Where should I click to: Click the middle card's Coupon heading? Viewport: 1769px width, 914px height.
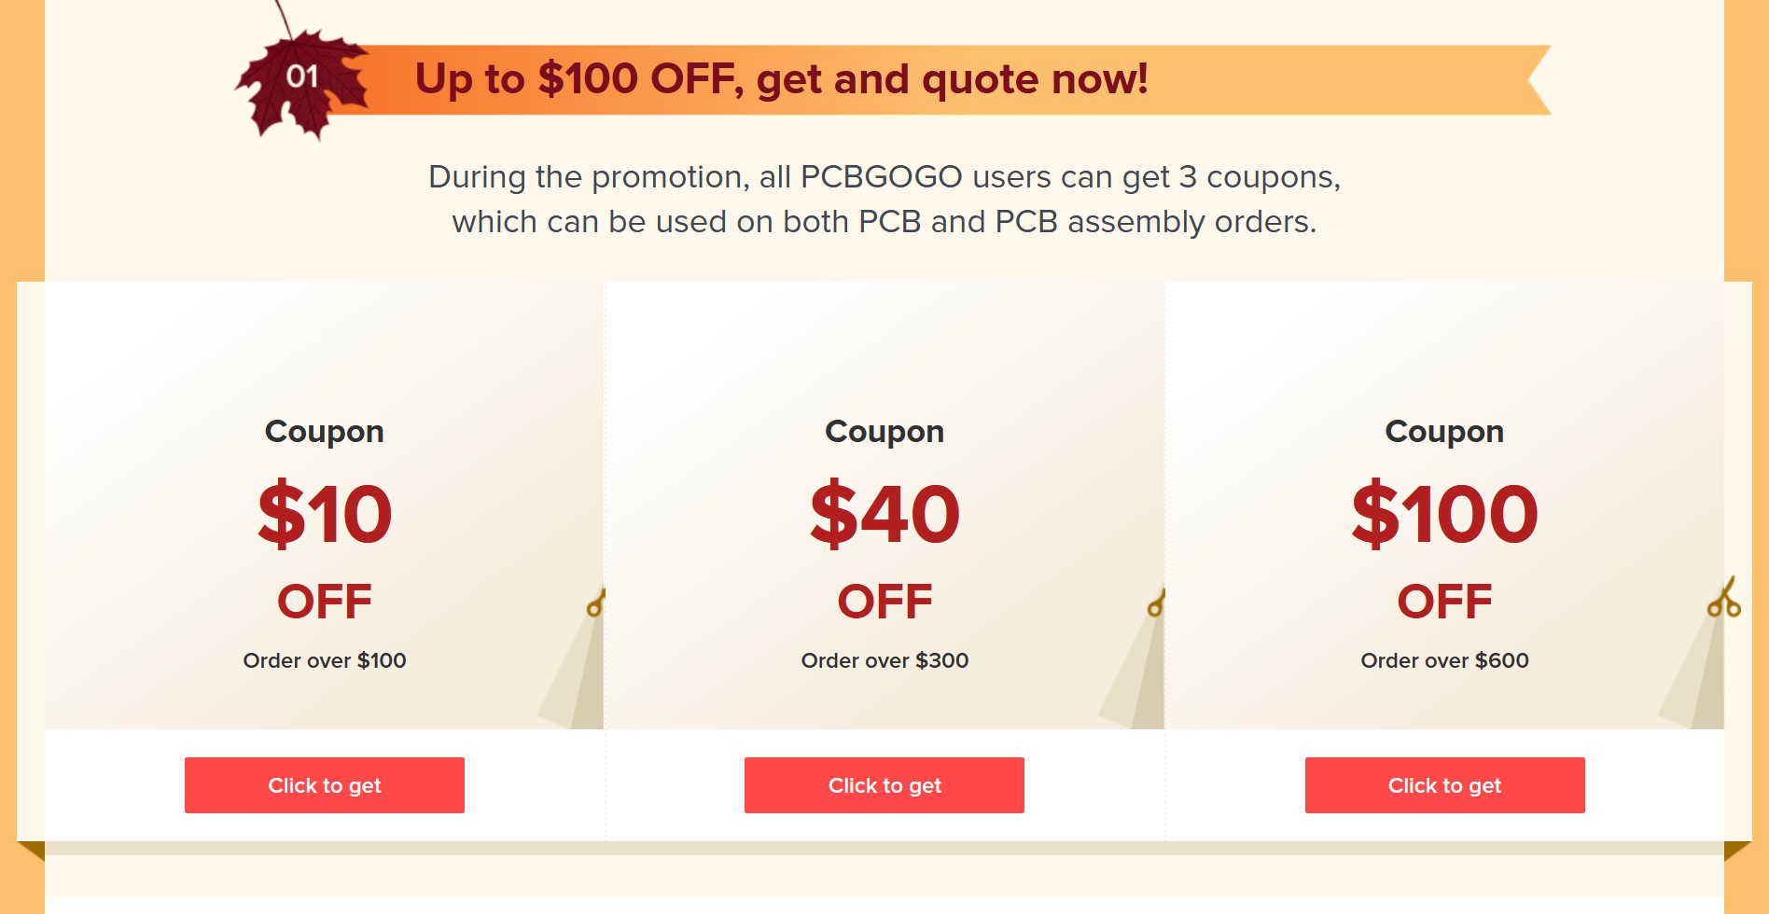pyautogui.click(x=884, y=432)
